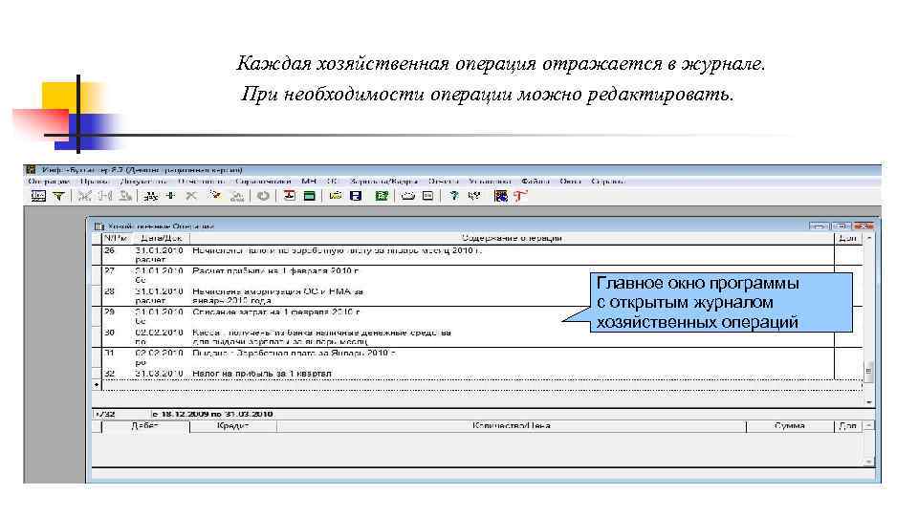Click the Дебет column header
The height and width of the screenshot is (516, 918).
pyautogui.click(x=145, y=426)
